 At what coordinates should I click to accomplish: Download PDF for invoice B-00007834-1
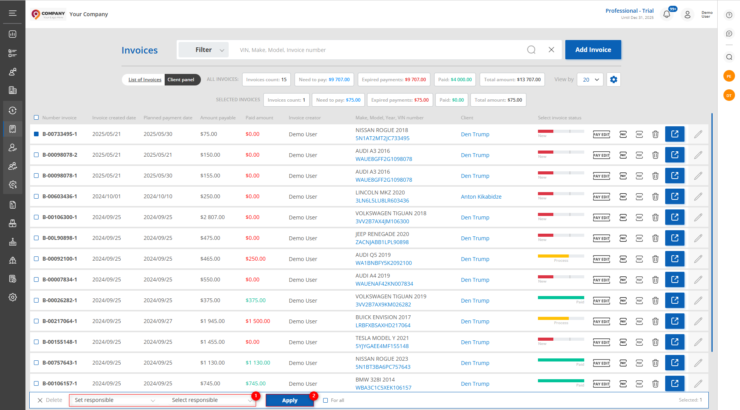coord(639,280)
